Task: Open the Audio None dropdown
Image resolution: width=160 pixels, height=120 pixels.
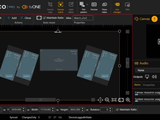Action: point(148,70)
